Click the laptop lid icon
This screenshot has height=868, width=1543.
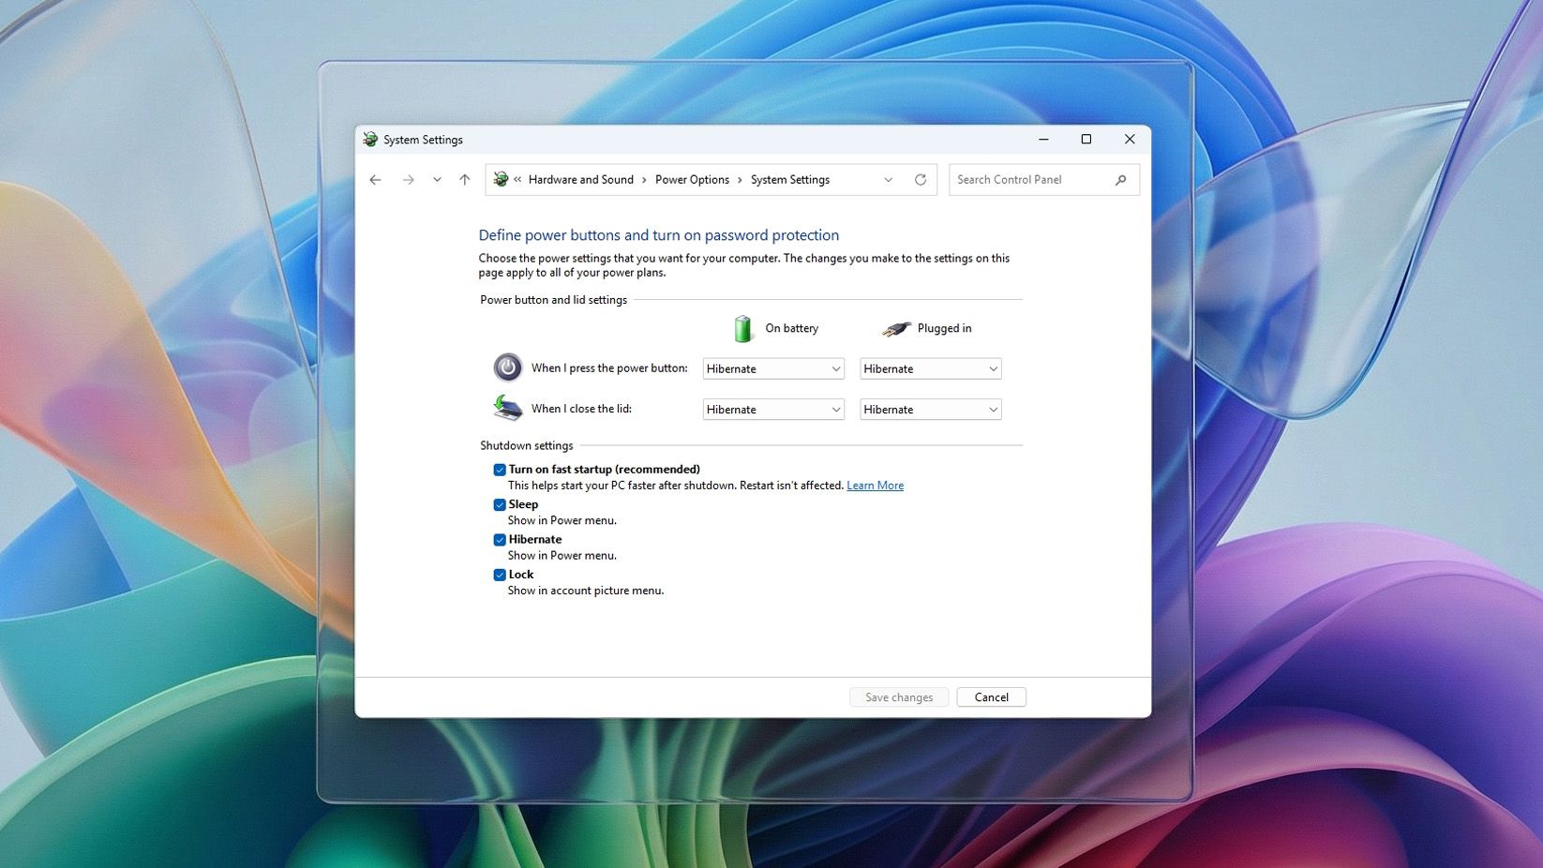pos(507,408)
